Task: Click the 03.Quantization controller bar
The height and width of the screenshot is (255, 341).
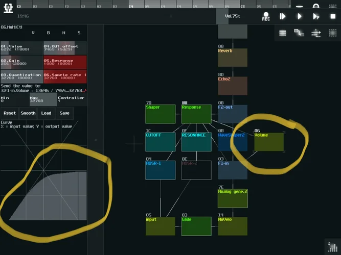Action: click(x=21, y=76)
